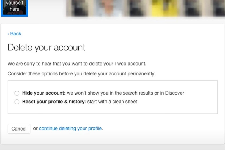Viewport: 225px width, 150px height.
Task: Open the dark thumbnail right of the yellow one
Action: tap(189, 8)
